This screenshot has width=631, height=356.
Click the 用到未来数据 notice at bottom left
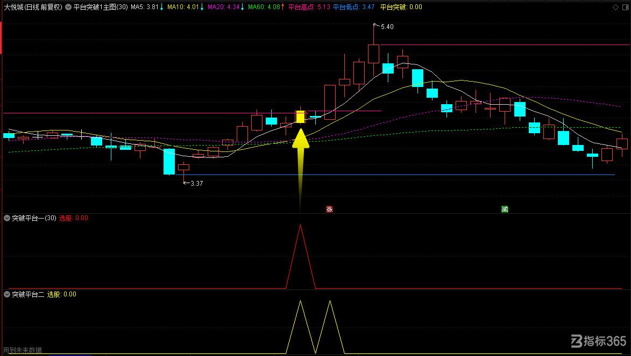23,351
